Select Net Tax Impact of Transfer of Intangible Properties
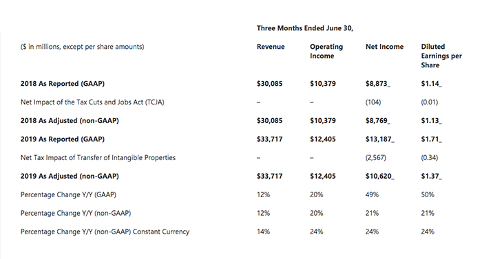482x259 pixels. (98, 158)
